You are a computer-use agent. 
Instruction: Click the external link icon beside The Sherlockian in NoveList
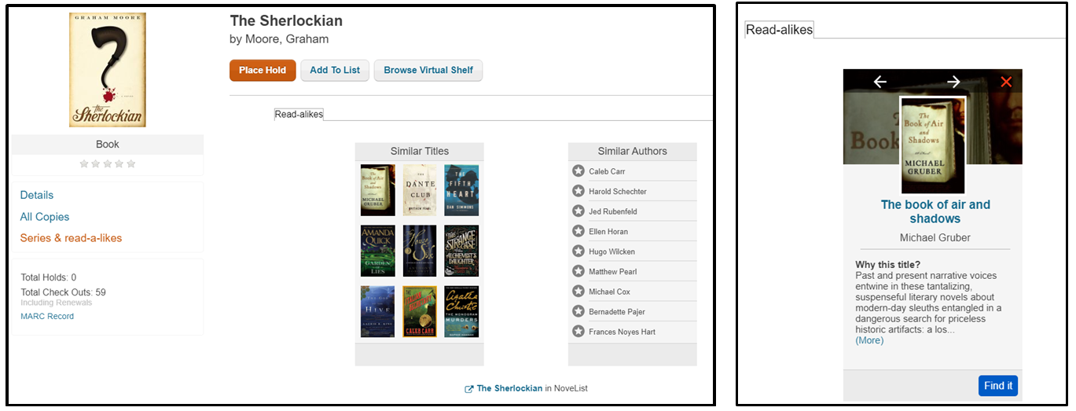[469, 389]
